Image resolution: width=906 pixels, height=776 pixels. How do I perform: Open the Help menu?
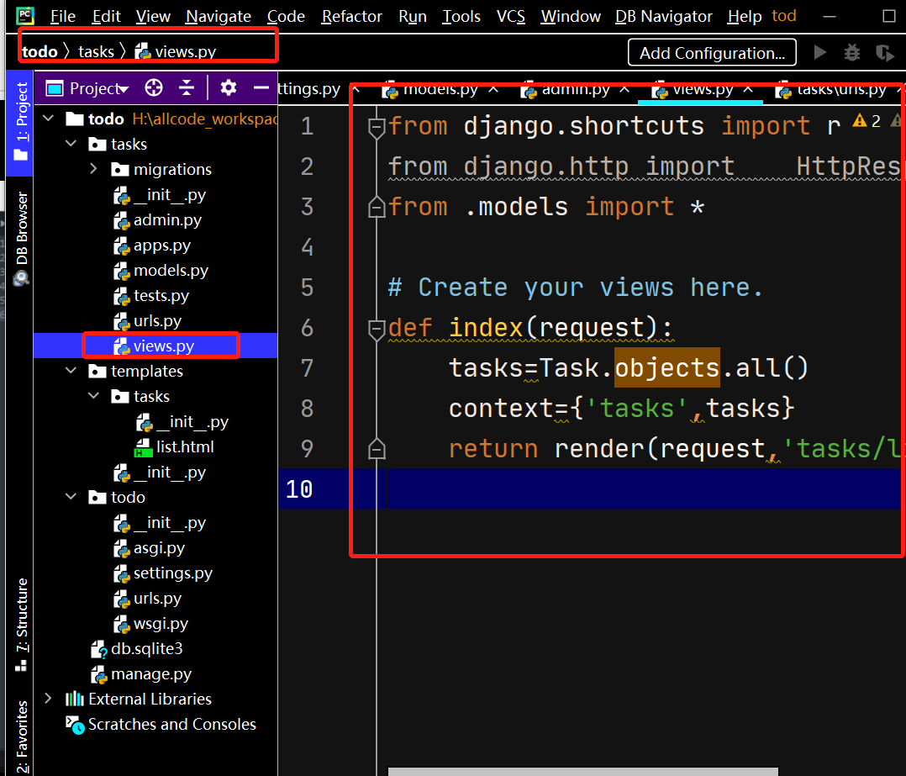point(745,16)
